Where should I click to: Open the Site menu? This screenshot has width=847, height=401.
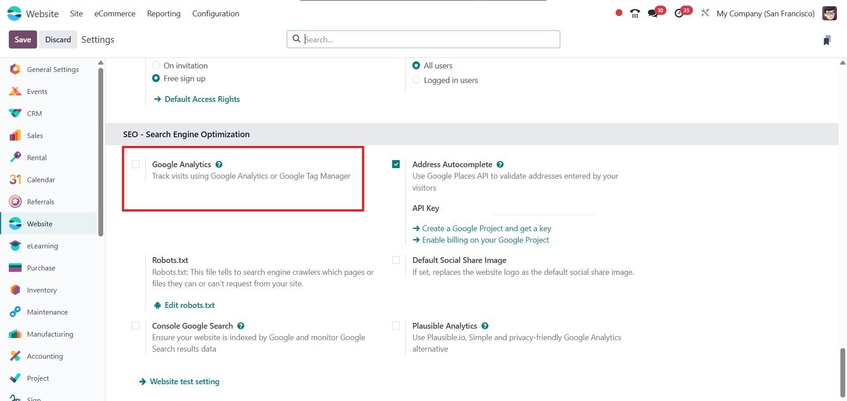coord(76,14)
